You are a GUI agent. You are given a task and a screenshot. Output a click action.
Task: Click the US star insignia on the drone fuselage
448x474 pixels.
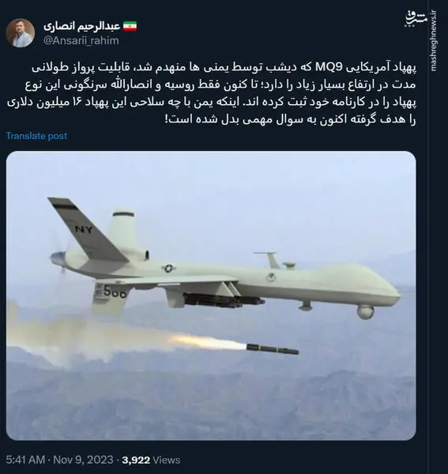pyautogui.click(x=168, y=269)
